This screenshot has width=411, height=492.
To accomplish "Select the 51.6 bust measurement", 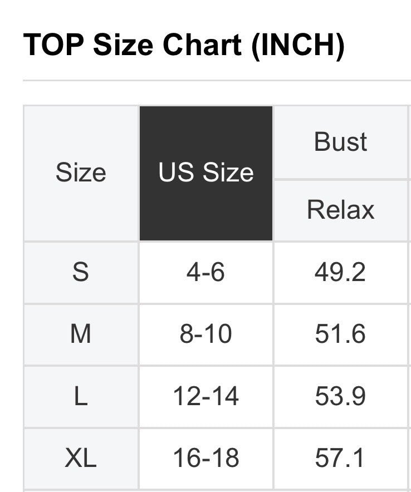I will [340, 334].
